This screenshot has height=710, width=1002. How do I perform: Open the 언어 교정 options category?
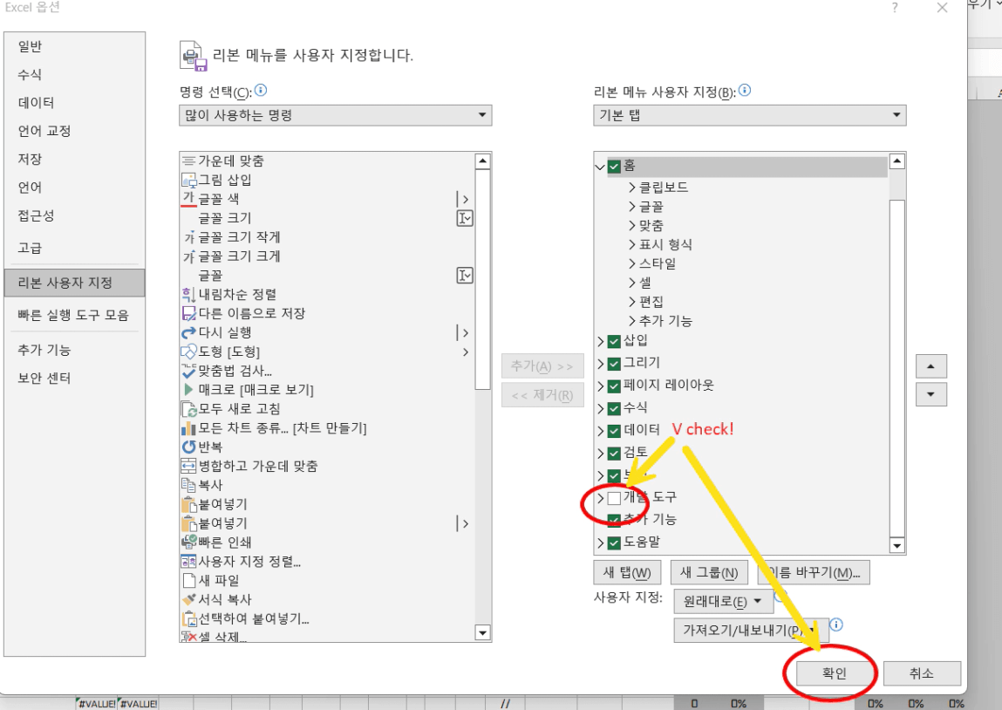coord(74,131)
